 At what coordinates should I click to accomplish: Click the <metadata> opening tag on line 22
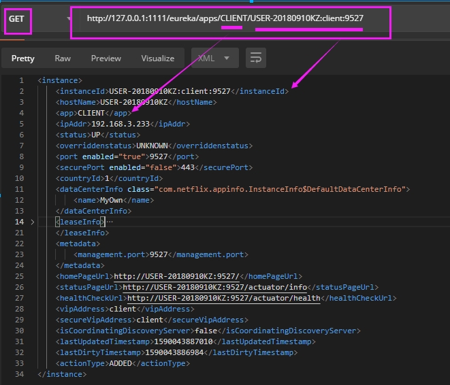[78, 244]
